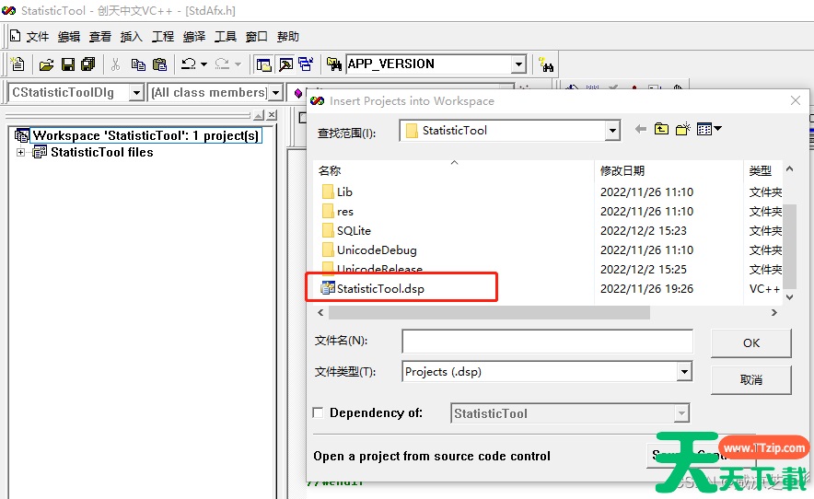Click the New Text File toolbar icon
Screen dimensions: 814x499
17,64
